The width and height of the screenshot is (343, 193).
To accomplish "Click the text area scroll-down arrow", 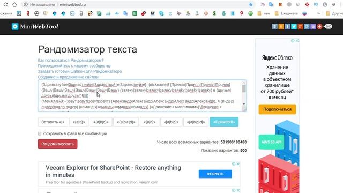I will [x=244, y=104].
